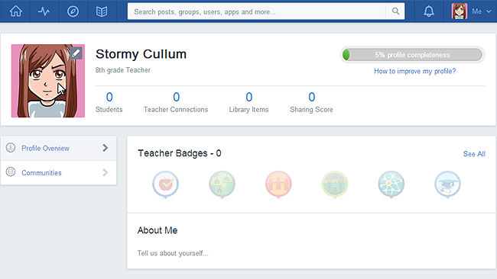Go to the Home icon
This screenshot has height=279, width=497.
pos(15,11)
